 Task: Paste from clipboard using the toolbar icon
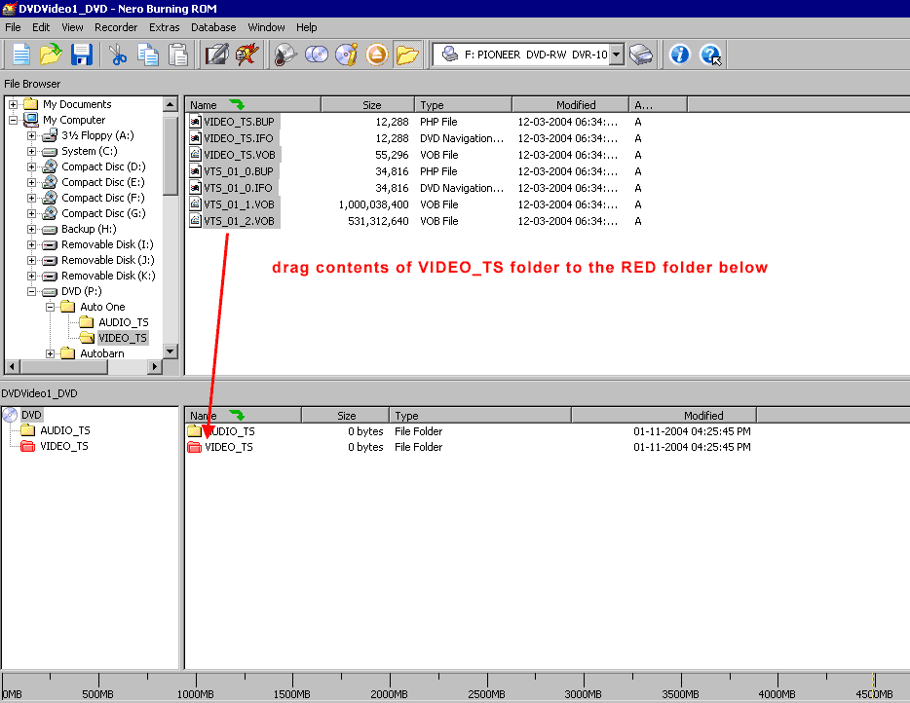pos(178,55)
